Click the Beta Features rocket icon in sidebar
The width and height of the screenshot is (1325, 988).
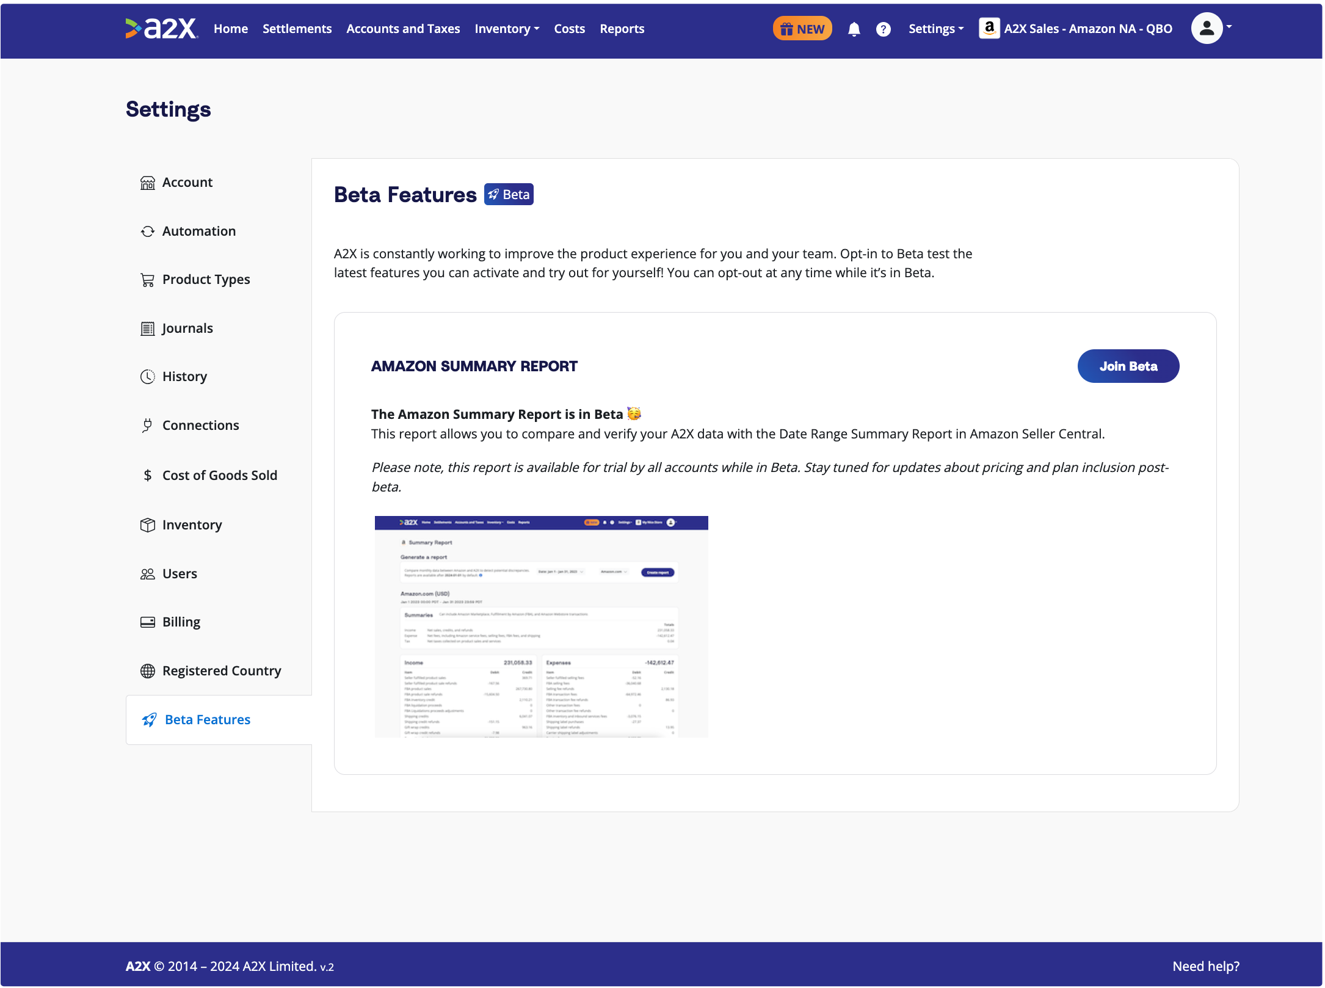[x=150, y=720]
